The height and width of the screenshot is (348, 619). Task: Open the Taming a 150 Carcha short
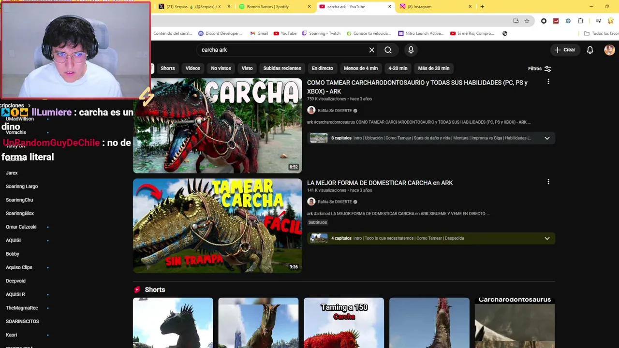344,323
